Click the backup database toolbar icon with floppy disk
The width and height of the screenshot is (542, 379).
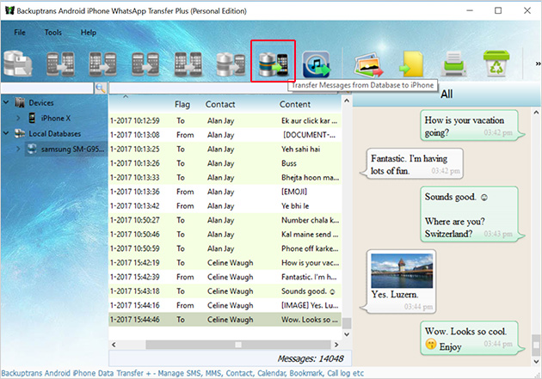[x=18, y=64]
